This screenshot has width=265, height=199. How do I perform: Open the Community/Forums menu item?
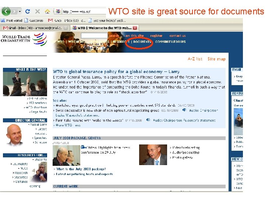(x=170, y=42)
